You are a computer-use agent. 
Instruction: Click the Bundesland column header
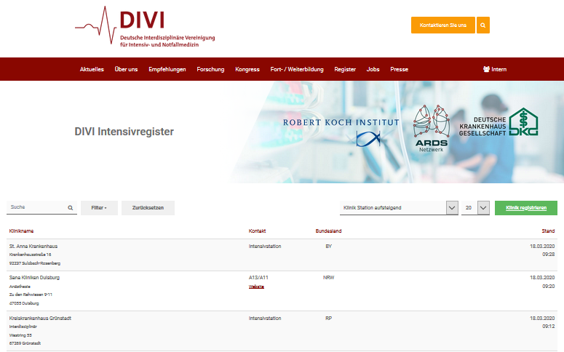[x=328, y=231]
